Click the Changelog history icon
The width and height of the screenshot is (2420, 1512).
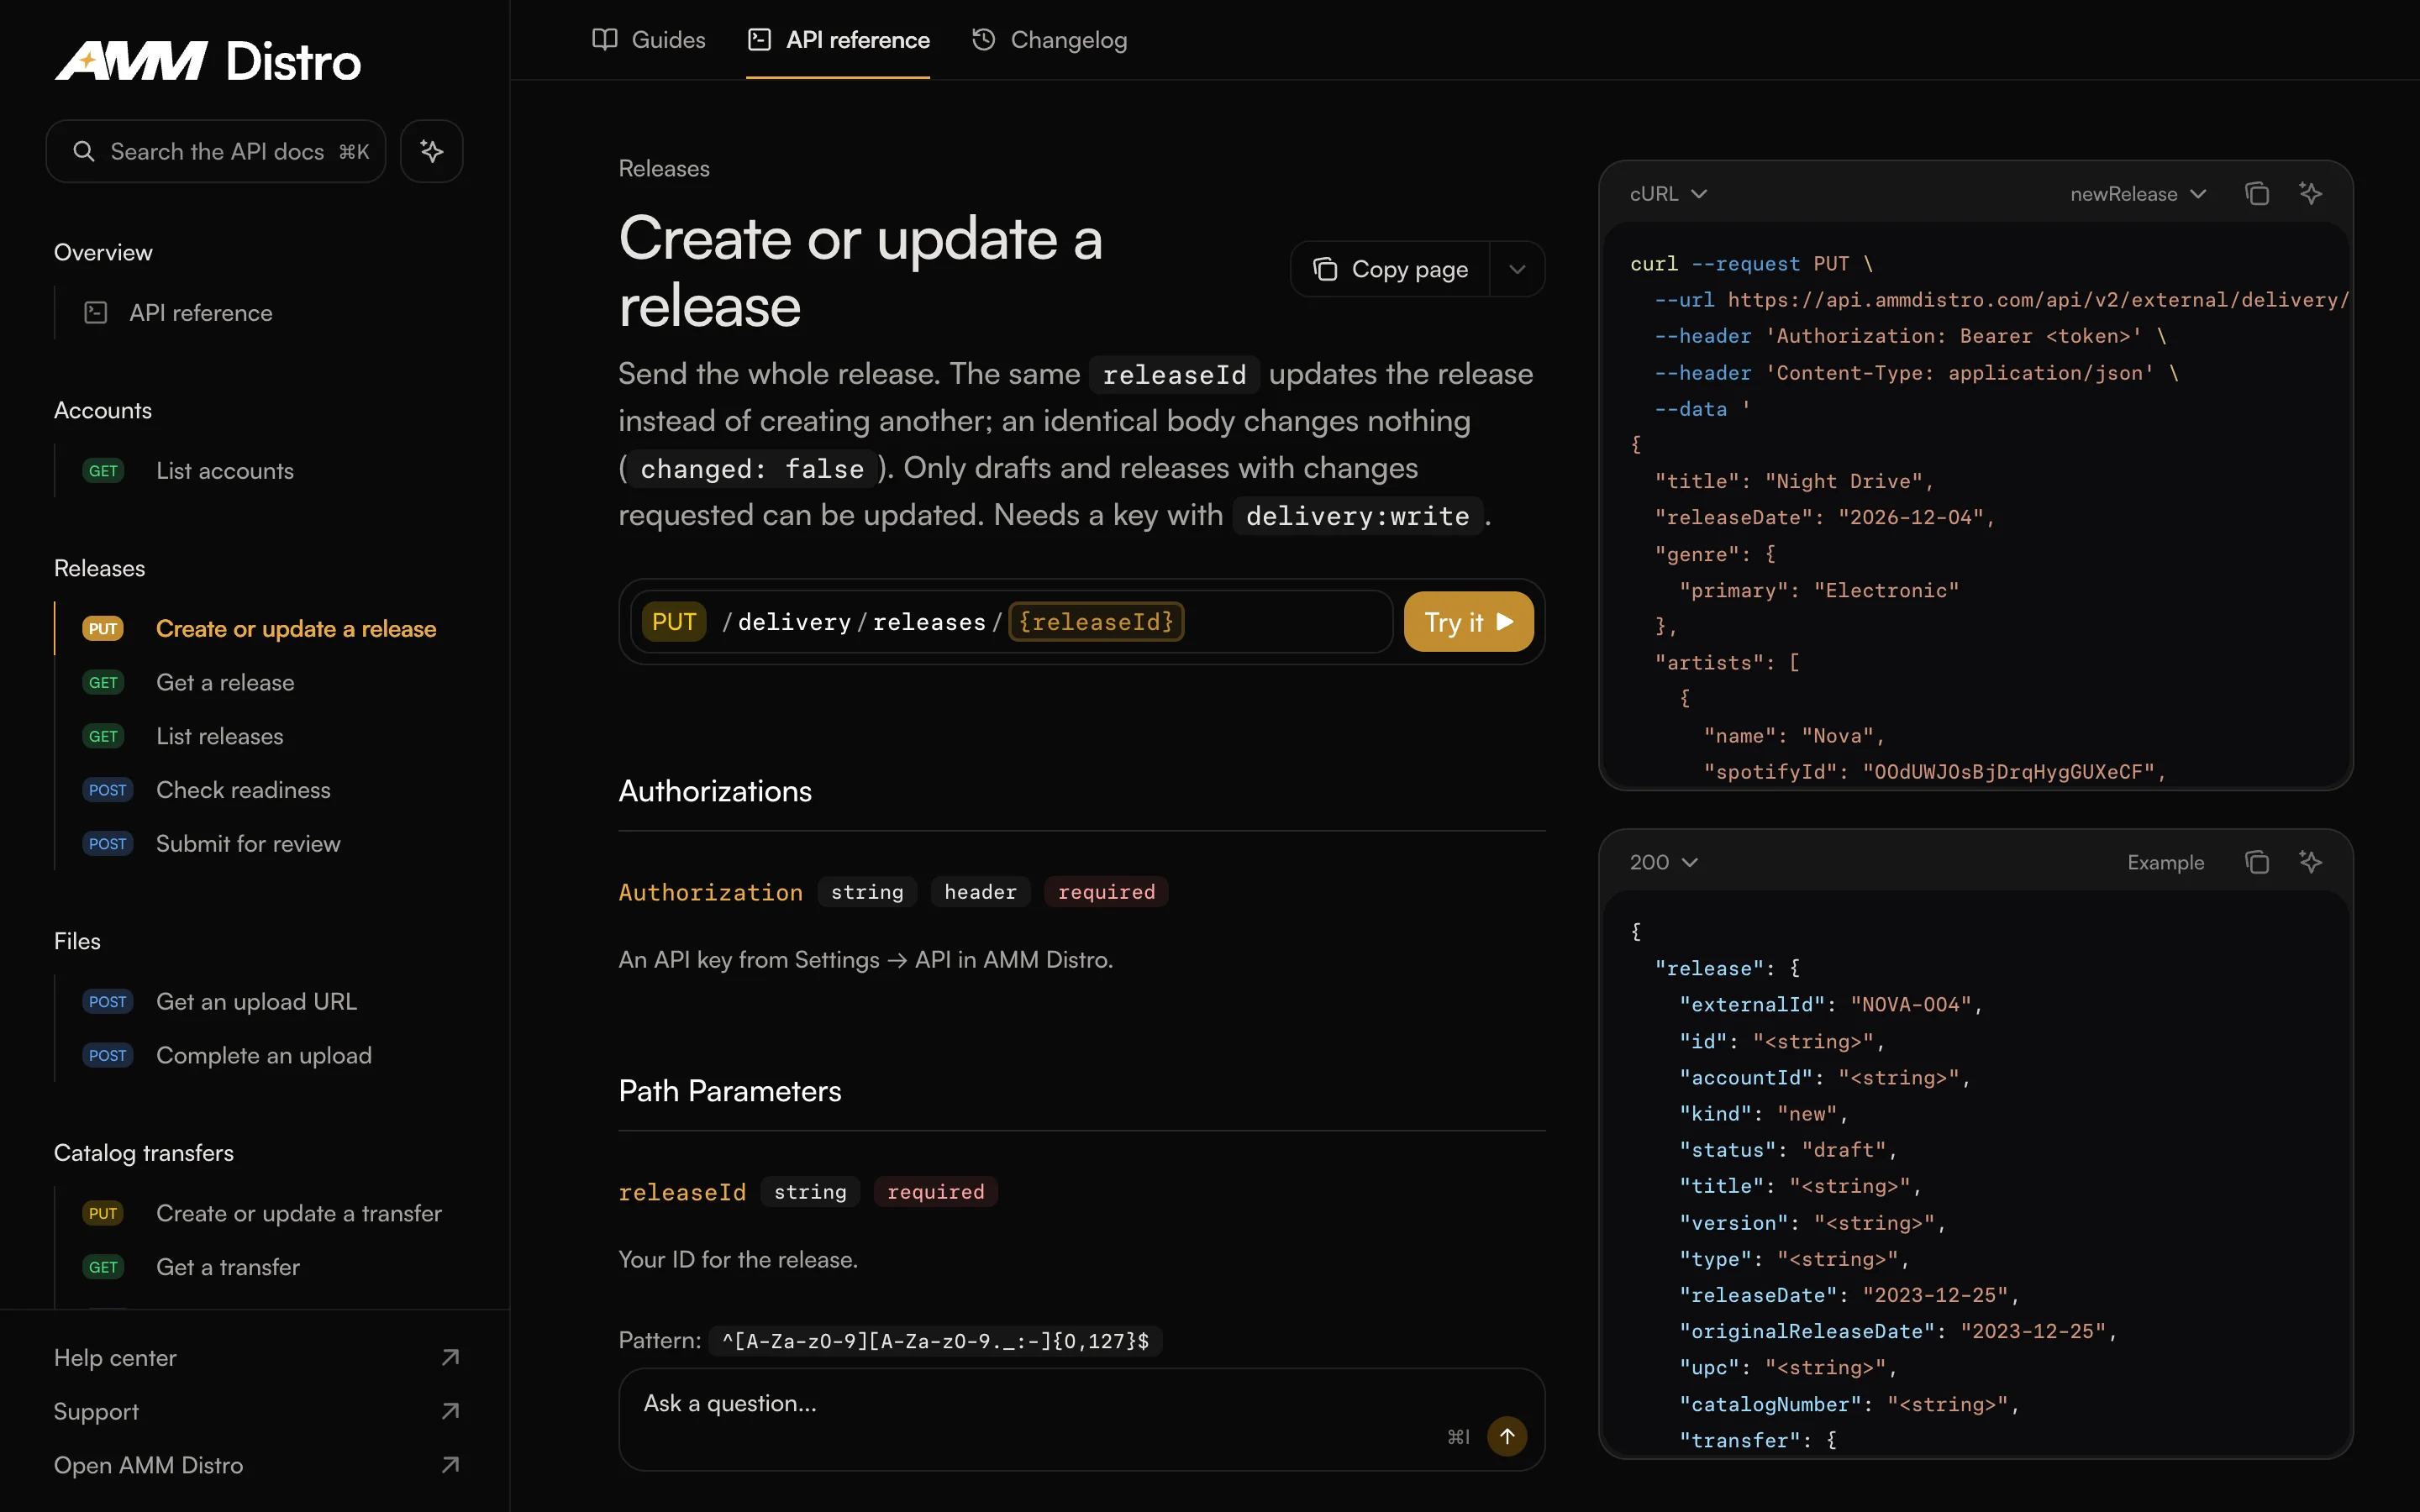click(x=984, y=40)
